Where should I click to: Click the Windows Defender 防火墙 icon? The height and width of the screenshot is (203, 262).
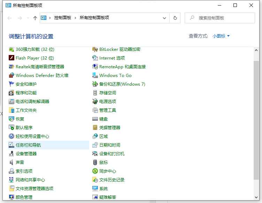(x=11, y=76)
